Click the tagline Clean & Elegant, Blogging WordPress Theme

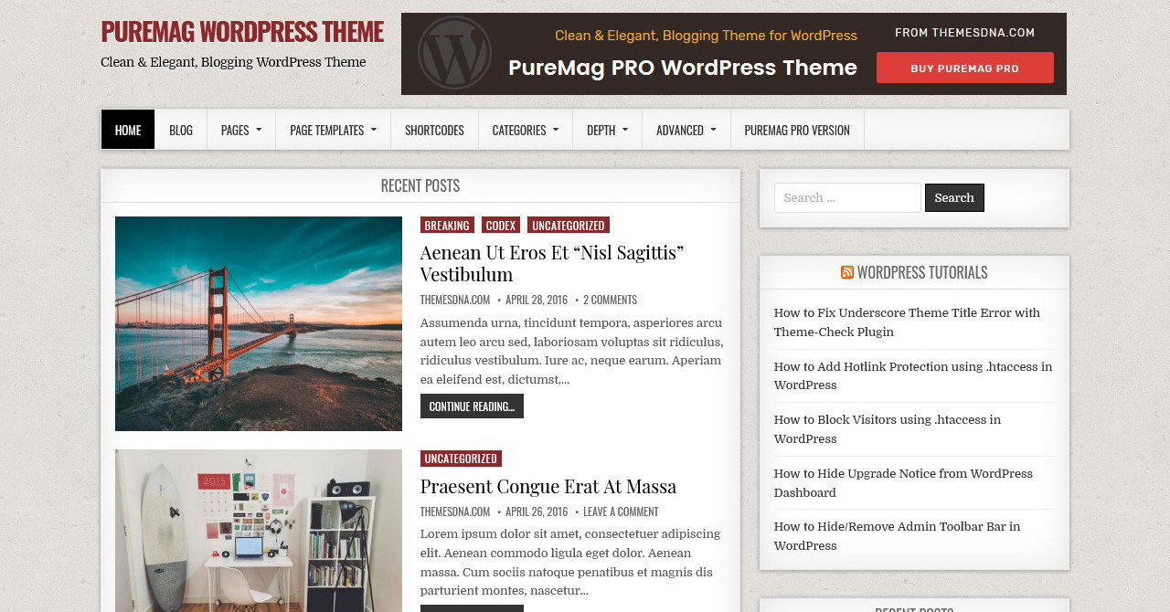(x=233, y=62)
